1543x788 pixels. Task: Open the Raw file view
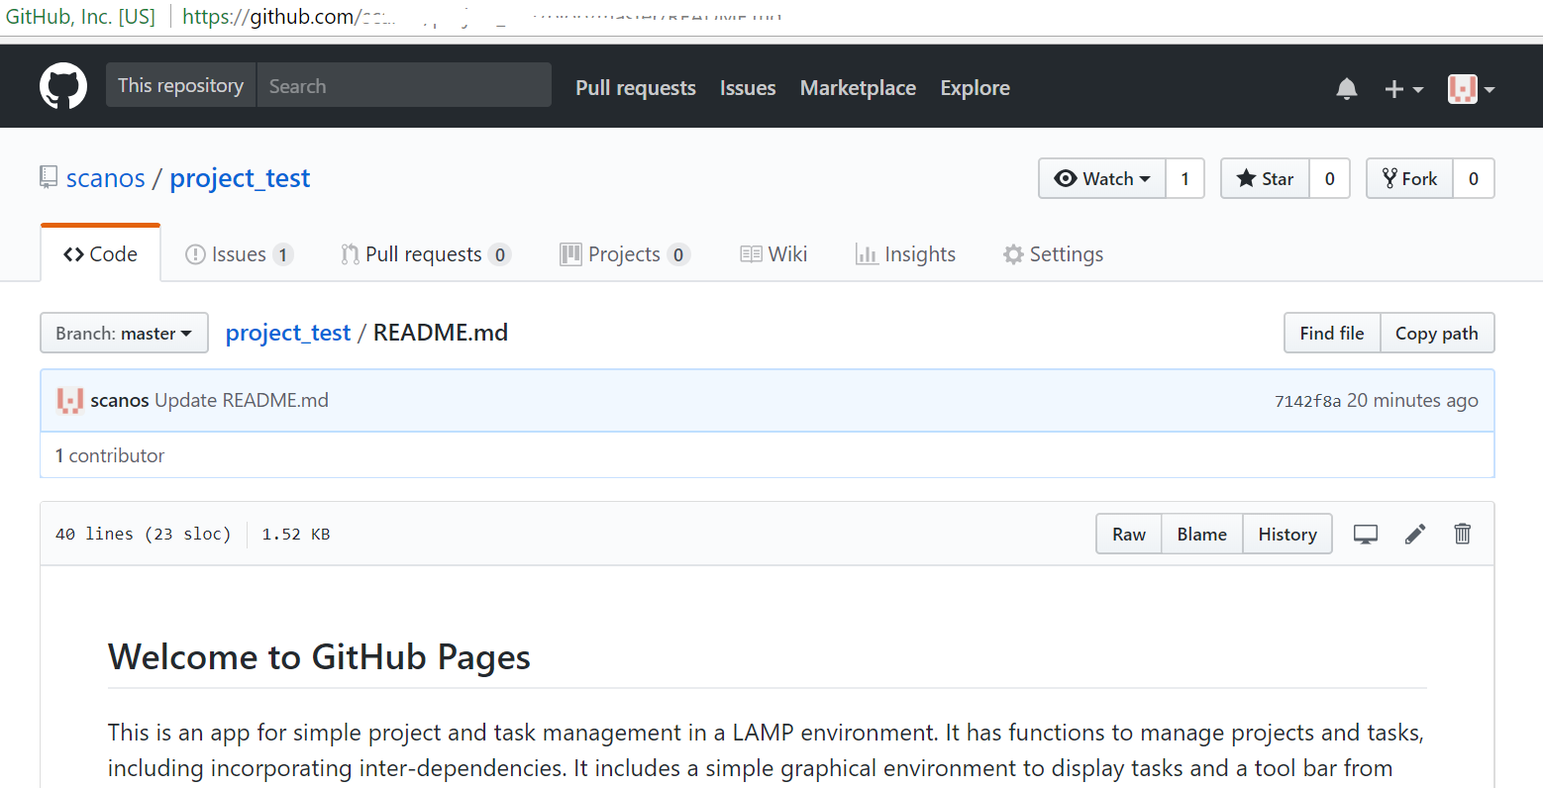tap(1129, 534)
